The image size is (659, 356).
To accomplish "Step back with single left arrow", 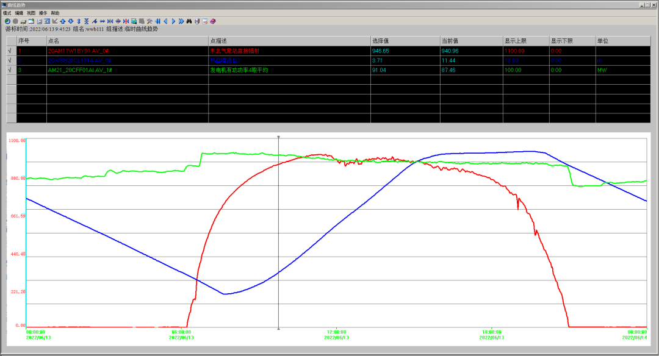I will 165,21.
